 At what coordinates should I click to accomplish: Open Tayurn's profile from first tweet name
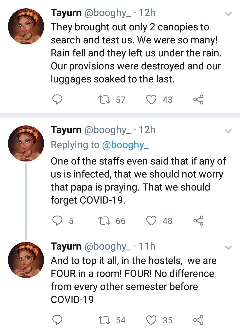[x=66, y=13]
